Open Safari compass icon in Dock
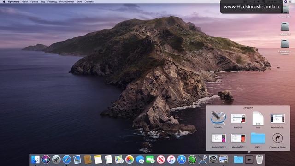The width and height of the screenshot is (295, 166). (66, 160)
